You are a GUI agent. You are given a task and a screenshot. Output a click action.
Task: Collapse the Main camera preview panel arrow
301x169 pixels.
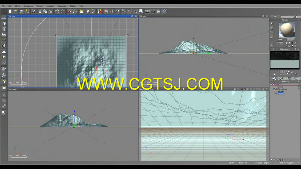(299, 49)
